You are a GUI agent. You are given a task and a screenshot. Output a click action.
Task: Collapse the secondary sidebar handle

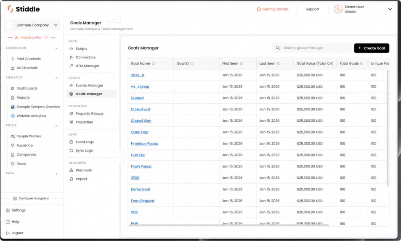click(122, 157)
